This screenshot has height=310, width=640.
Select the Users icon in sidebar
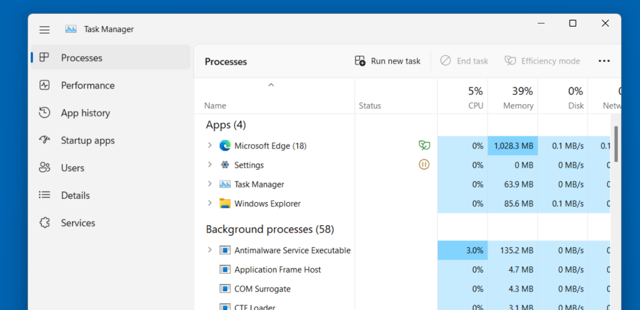pyautogui.click(x=44, y=168)
